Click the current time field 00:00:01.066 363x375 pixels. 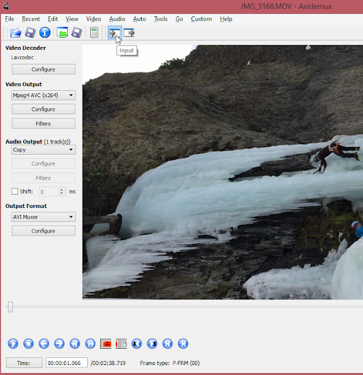coord(67,363)
